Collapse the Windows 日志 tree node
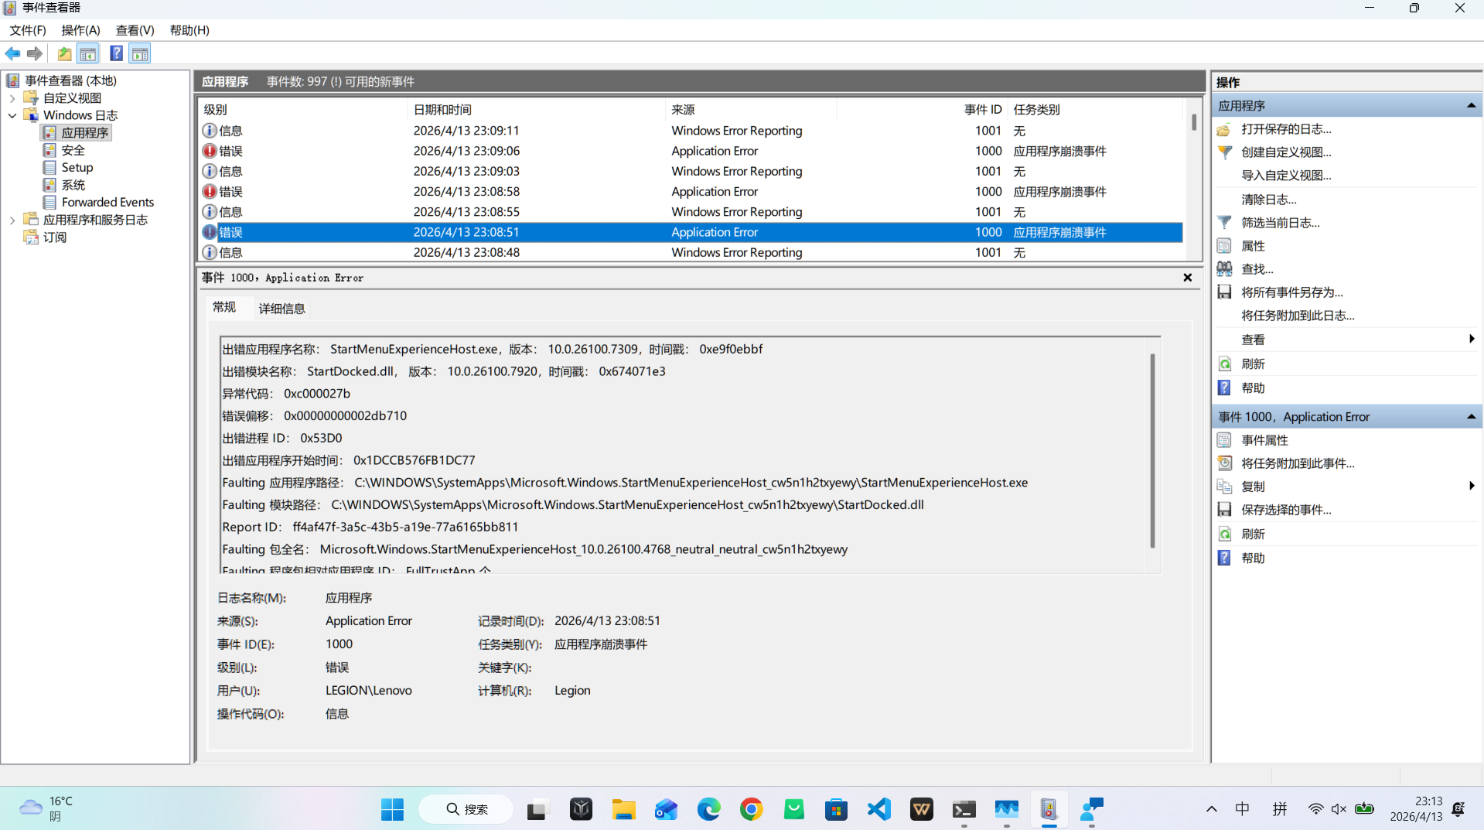Image resolution: width=1484 pixels, height=830 pixels. tap(12, 115)
